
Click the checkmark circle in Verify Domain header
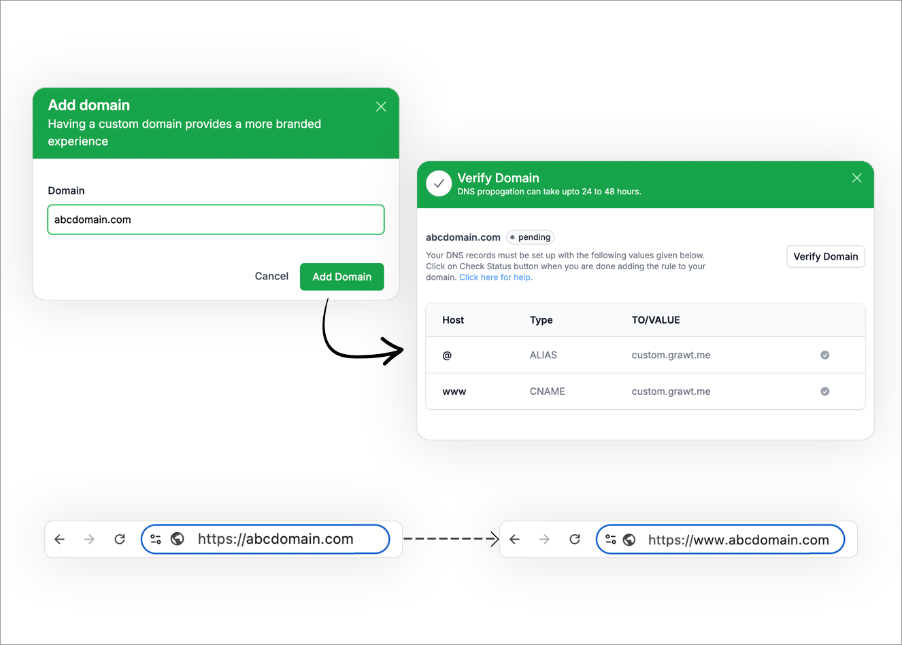point(439,184)
